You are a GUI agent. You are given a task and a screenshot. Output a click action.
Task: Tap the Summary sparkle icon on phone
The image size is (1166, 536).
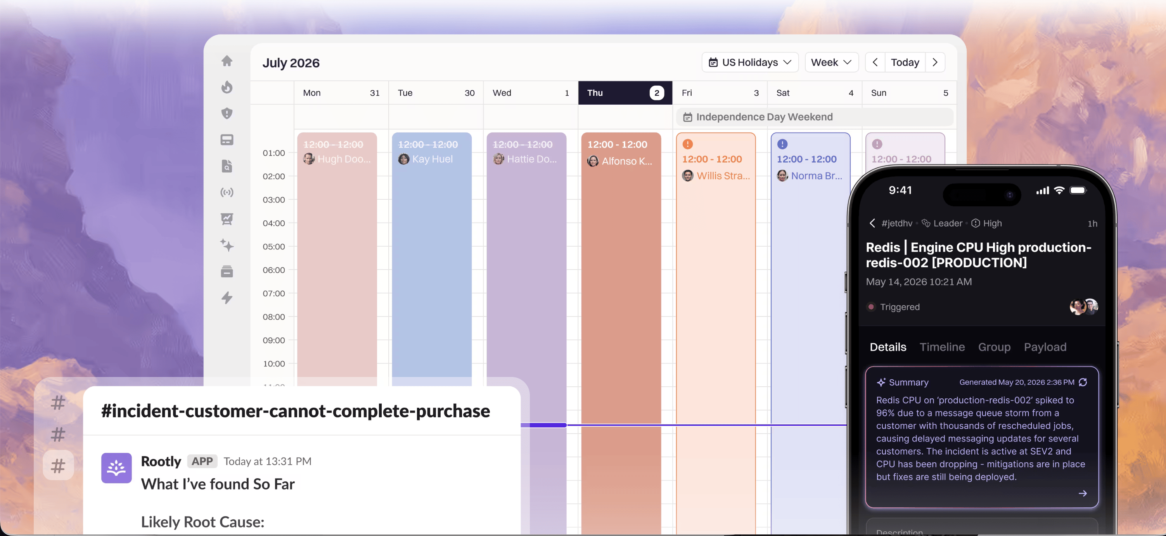(x=881, y=382)
